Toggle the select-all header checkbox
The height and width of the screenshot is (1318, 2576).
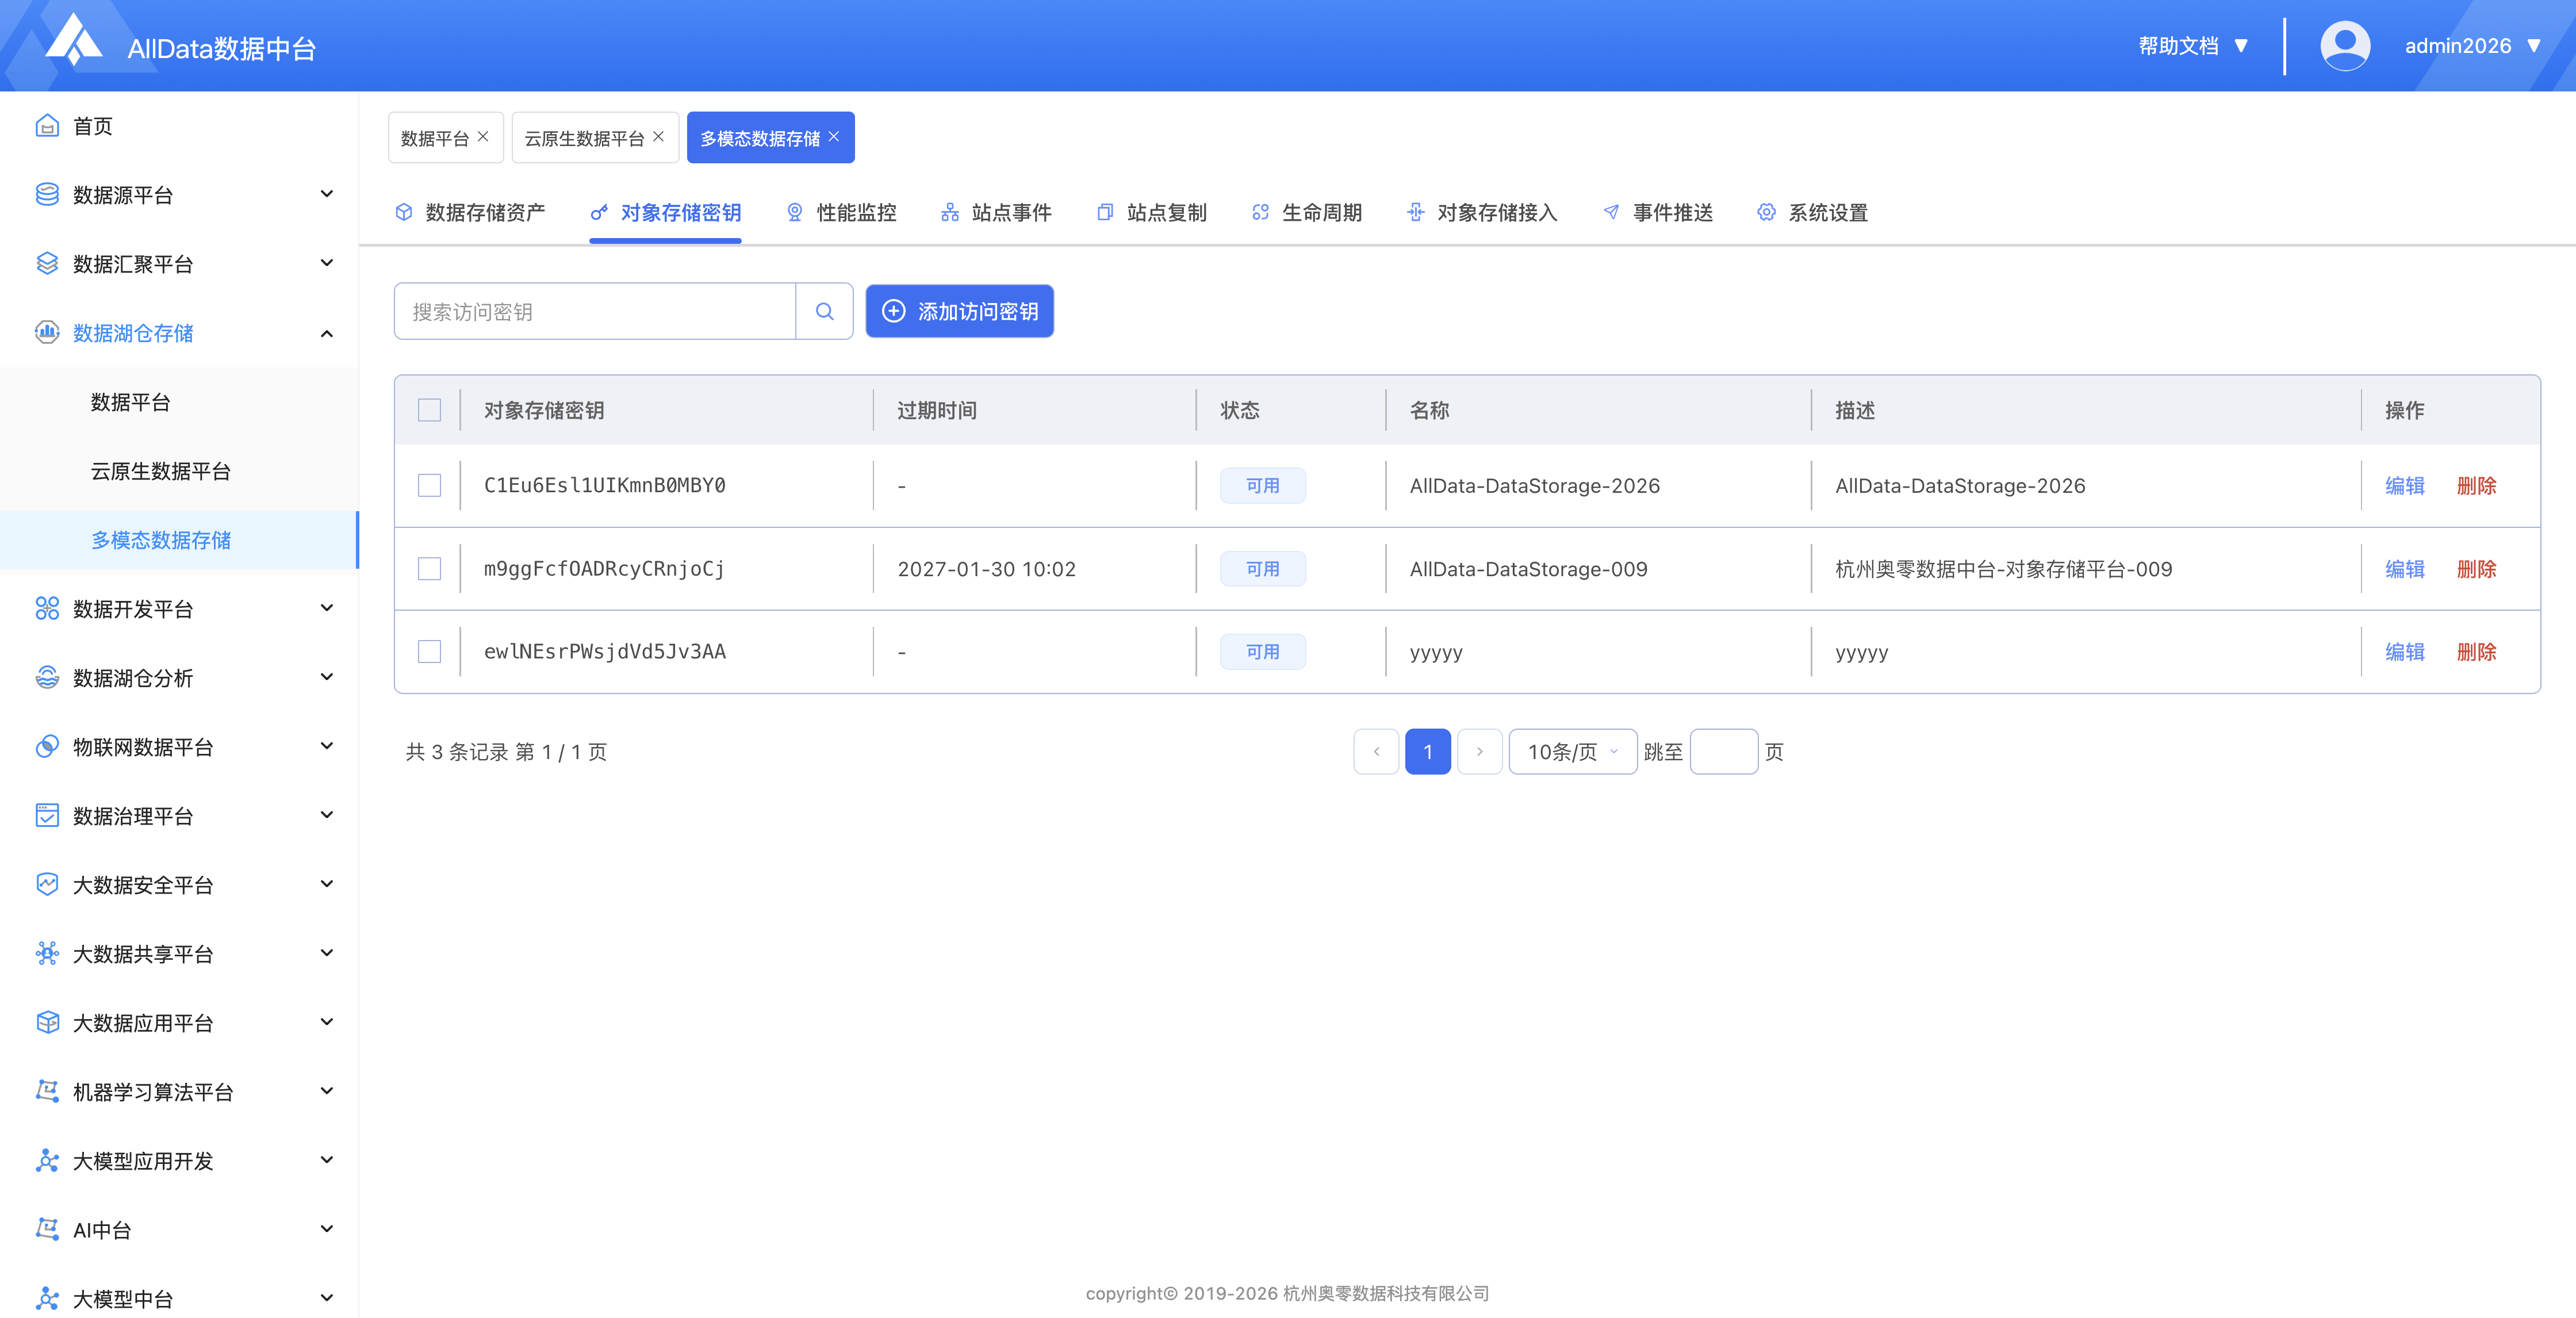[x=429, y=410]
